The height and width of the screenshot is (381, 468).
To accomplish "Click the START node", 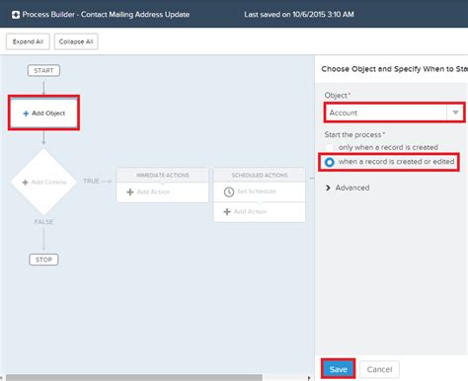I will point(43,70).
